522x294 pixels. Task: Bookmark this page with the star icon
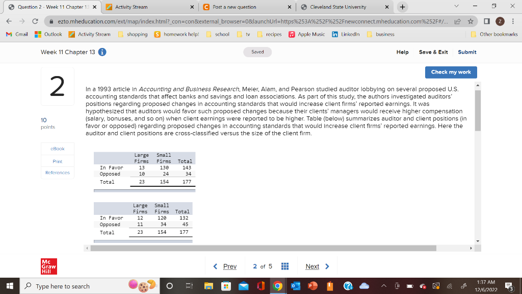point(471,21)
